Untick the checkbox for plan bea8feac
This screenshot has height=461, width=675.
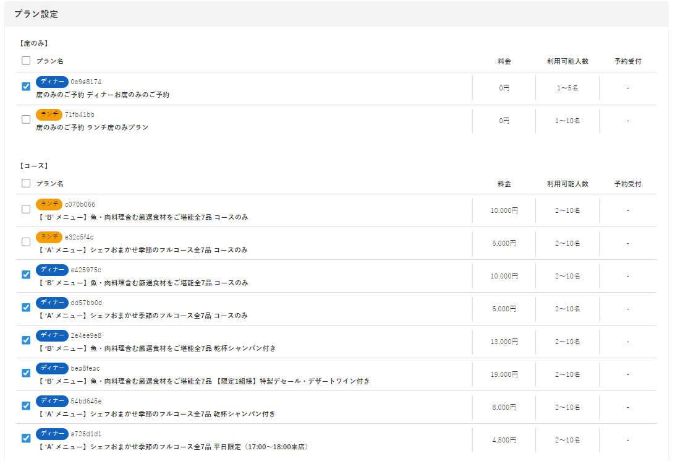(x=26, y=373)
